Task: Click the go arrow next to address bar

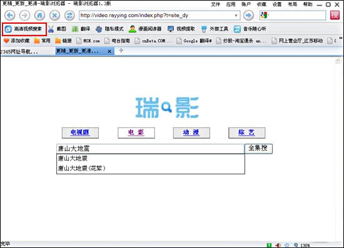Action: tap(248, 16)
